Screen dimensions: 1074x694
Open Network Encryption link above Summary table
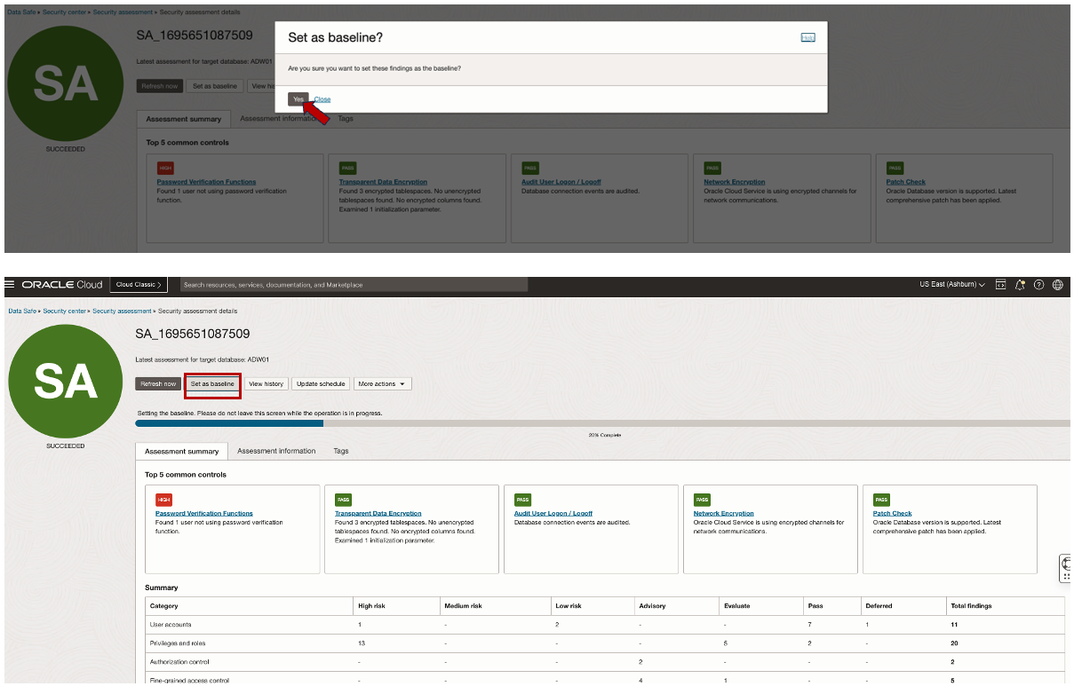724,513
